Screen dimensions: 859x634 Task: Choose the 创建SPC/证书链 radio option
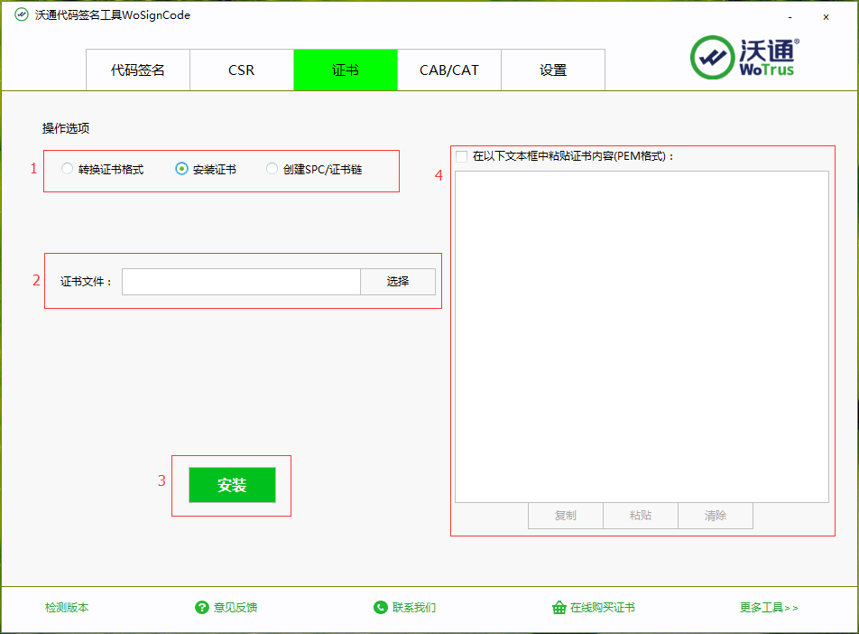272,169
